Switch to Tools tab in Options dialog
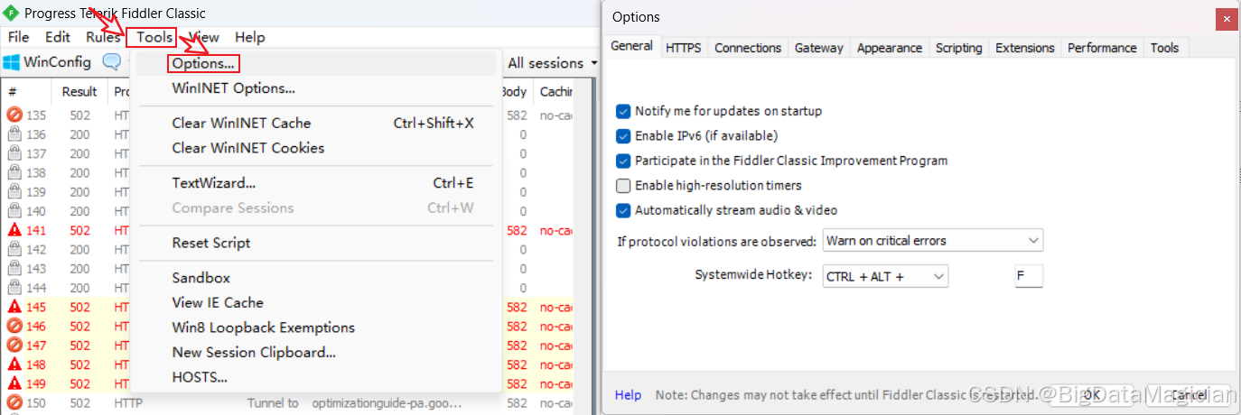The height and width of the screenshot is (415, 1241). click(1164, 48)
